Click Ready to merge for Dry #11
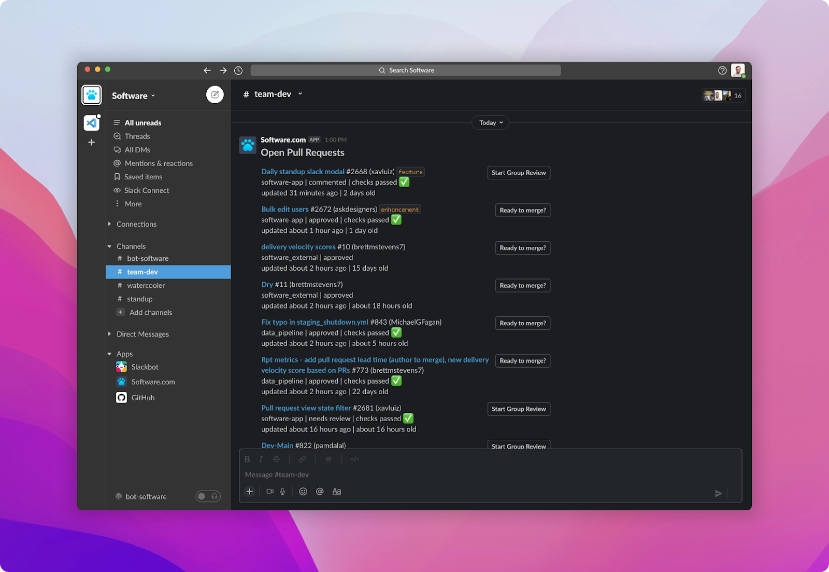 point(523,286)
